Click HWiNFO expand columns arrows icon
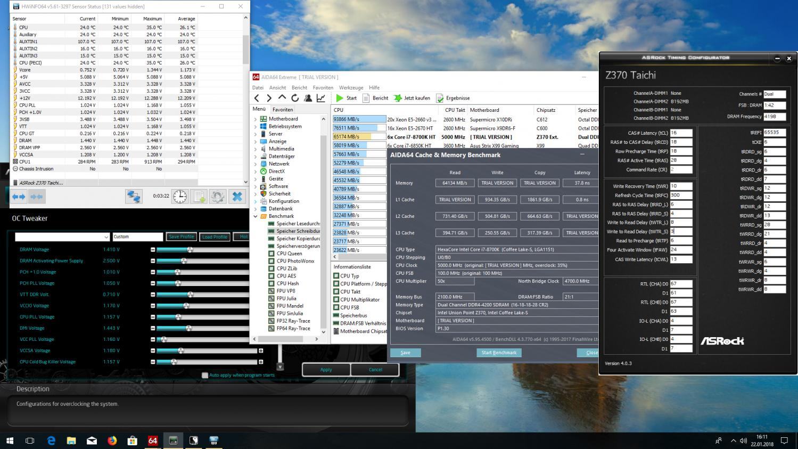 19,197
